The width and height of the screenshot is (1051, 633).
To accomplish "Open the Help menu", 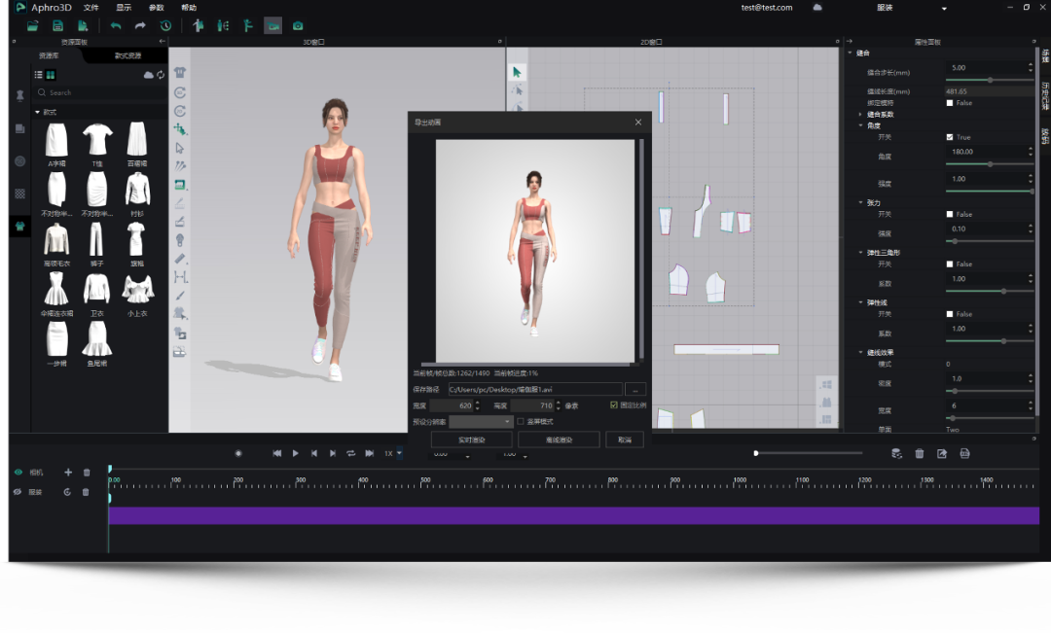I will coord(189,8).
